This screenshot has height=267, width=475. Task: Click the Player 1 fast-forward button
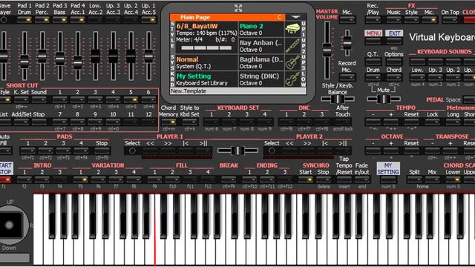[168, 151]
